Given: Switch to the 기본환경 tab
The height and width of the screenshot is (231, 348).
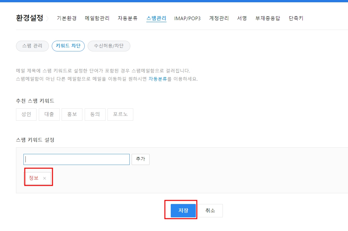Looking at the screenshot, I should [66, 18].
